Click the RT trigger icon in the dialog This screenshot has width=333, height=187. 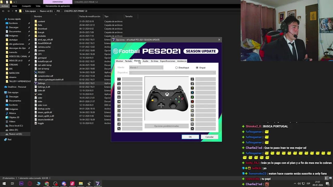(x=192, y=79)
